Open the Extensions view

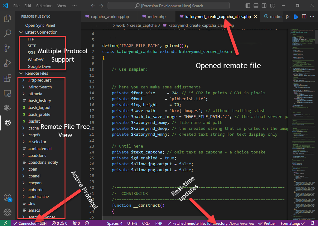7,78
